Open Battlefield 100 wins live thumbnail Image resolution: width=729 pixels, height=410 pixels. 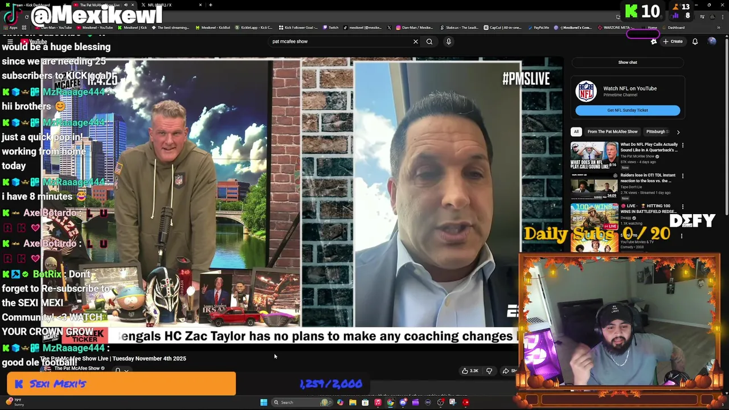point(594,216)
